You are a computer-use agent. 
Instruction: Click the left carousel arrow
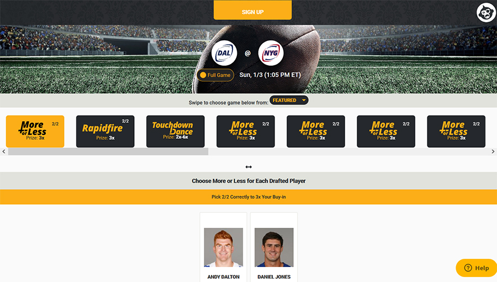click(3, 152)
